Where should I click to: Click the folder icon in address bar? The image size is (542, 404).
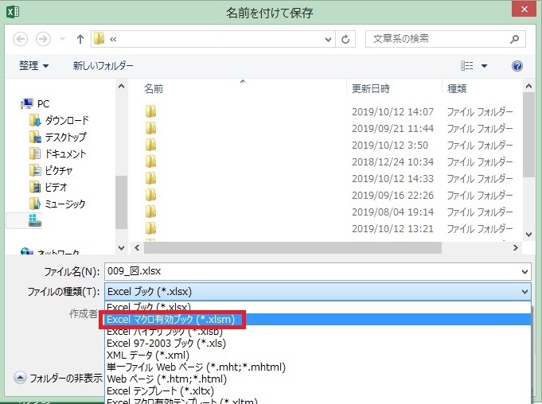coord(99,39)
